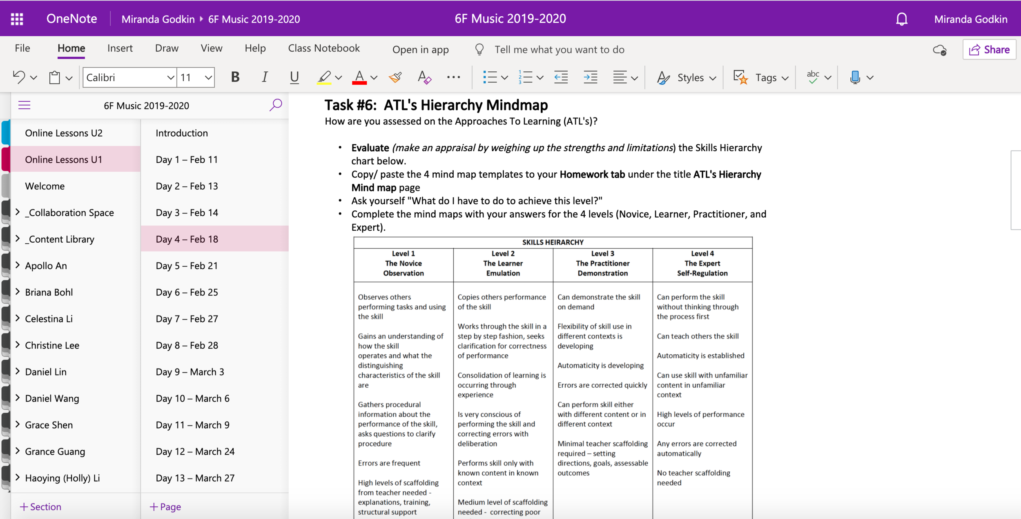Click the Paste clipboard icon
Screen dimensions: 1021x519
click(x=55, y=77)
